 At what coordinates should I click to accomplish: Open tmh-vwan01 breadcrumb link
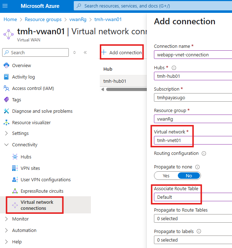108,19
